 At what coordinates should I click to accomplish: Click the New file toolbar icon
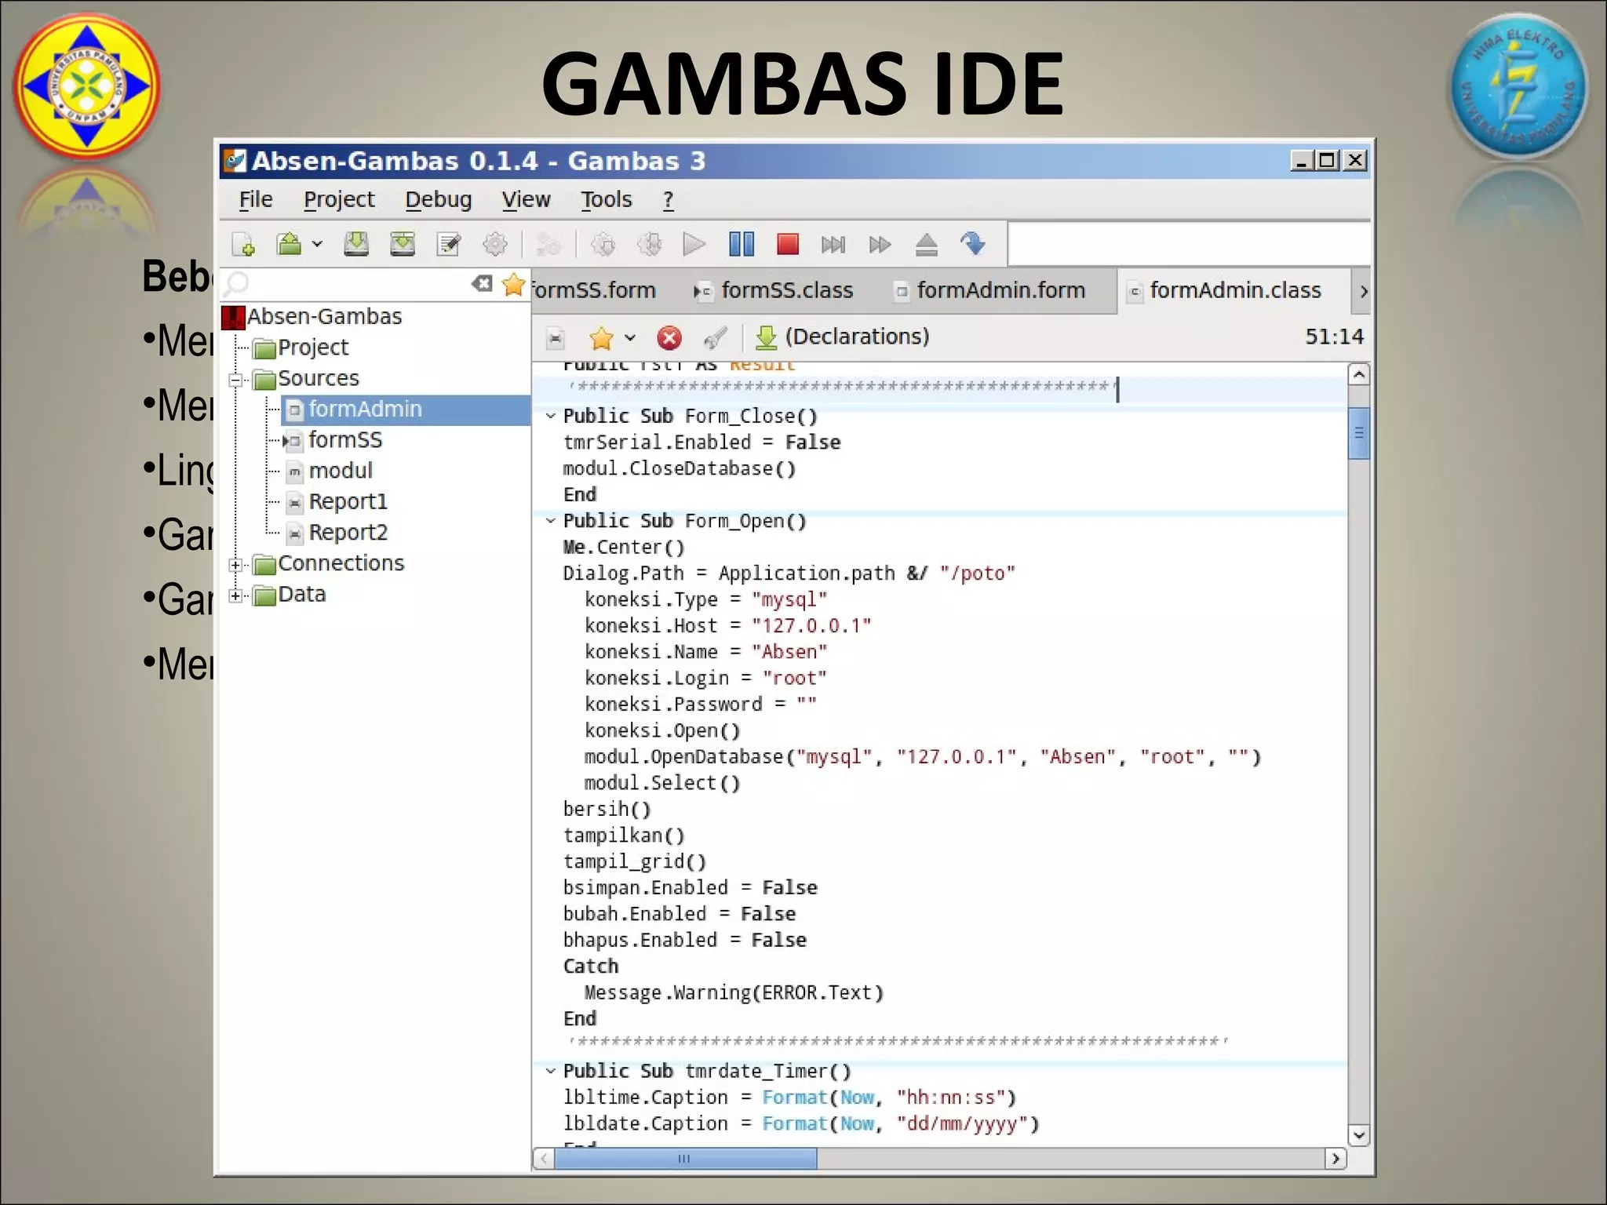pos(244,245)
